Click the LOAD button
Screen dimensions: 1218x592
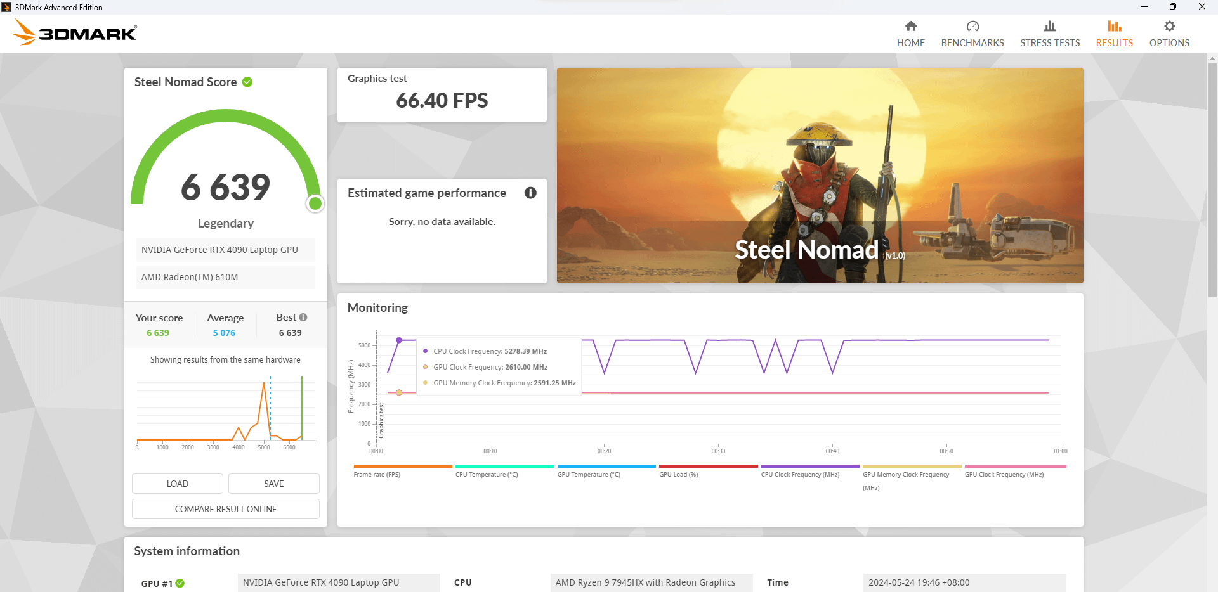point(178,484)
